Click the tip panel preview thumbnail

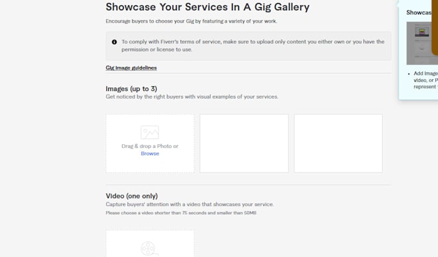click(x=422, y=43)
